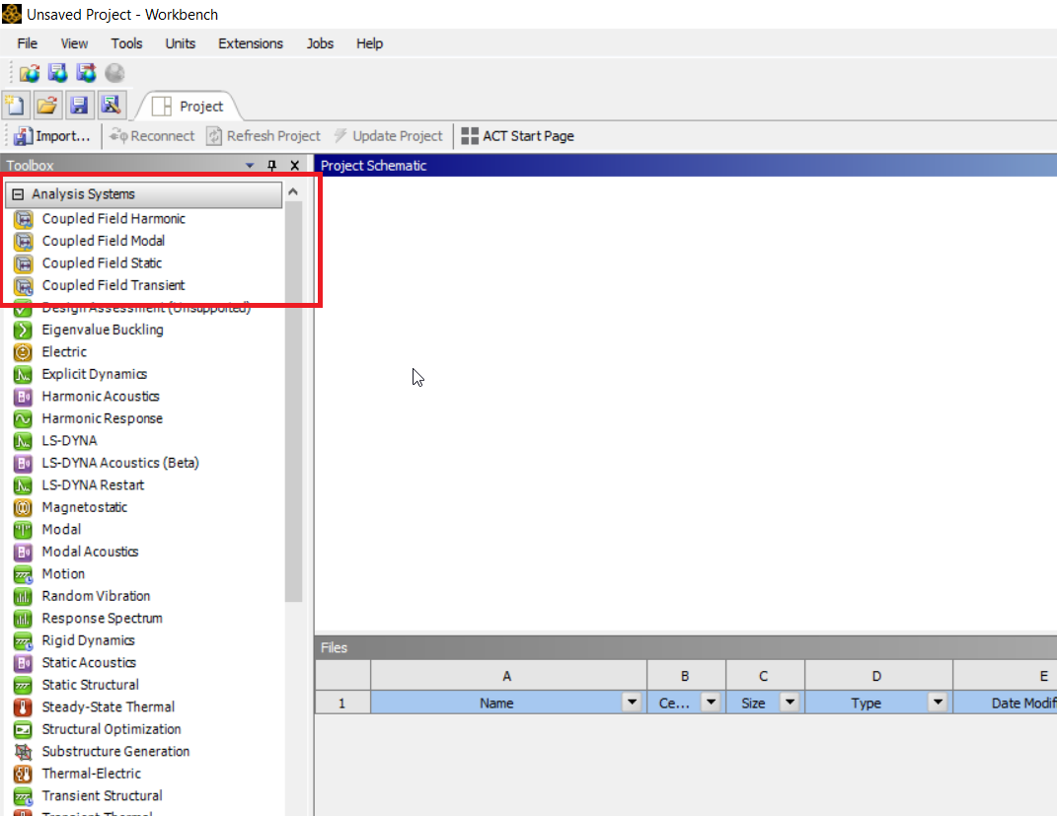Select LS-DYNA Acoustics (Beta) entry

coord(120,463)
